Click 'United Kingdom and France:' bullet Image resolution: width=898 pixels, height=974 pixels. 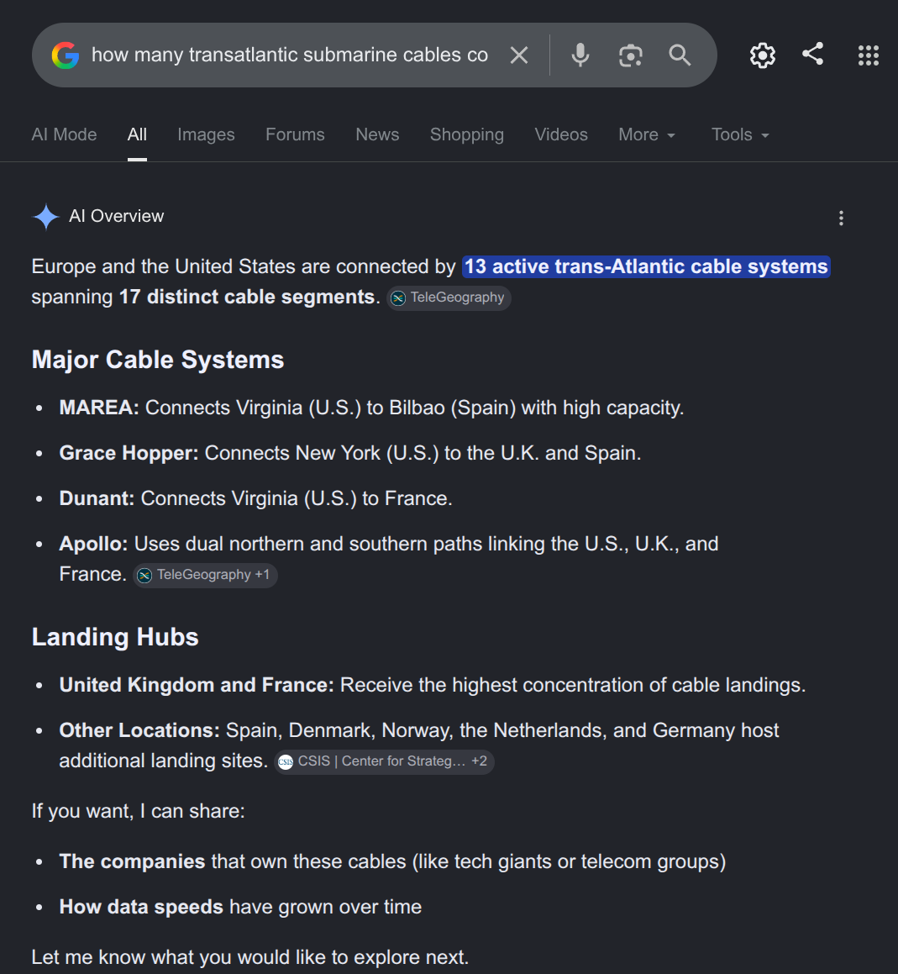point(433,685)
